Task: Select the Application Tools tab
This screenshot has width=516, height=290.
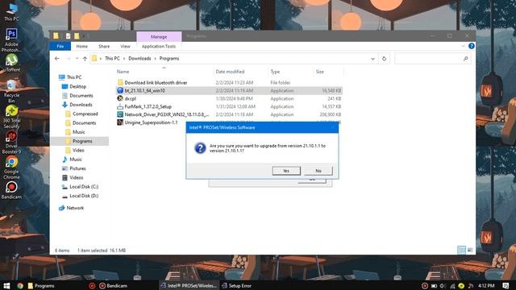Action: click(159, 47)
